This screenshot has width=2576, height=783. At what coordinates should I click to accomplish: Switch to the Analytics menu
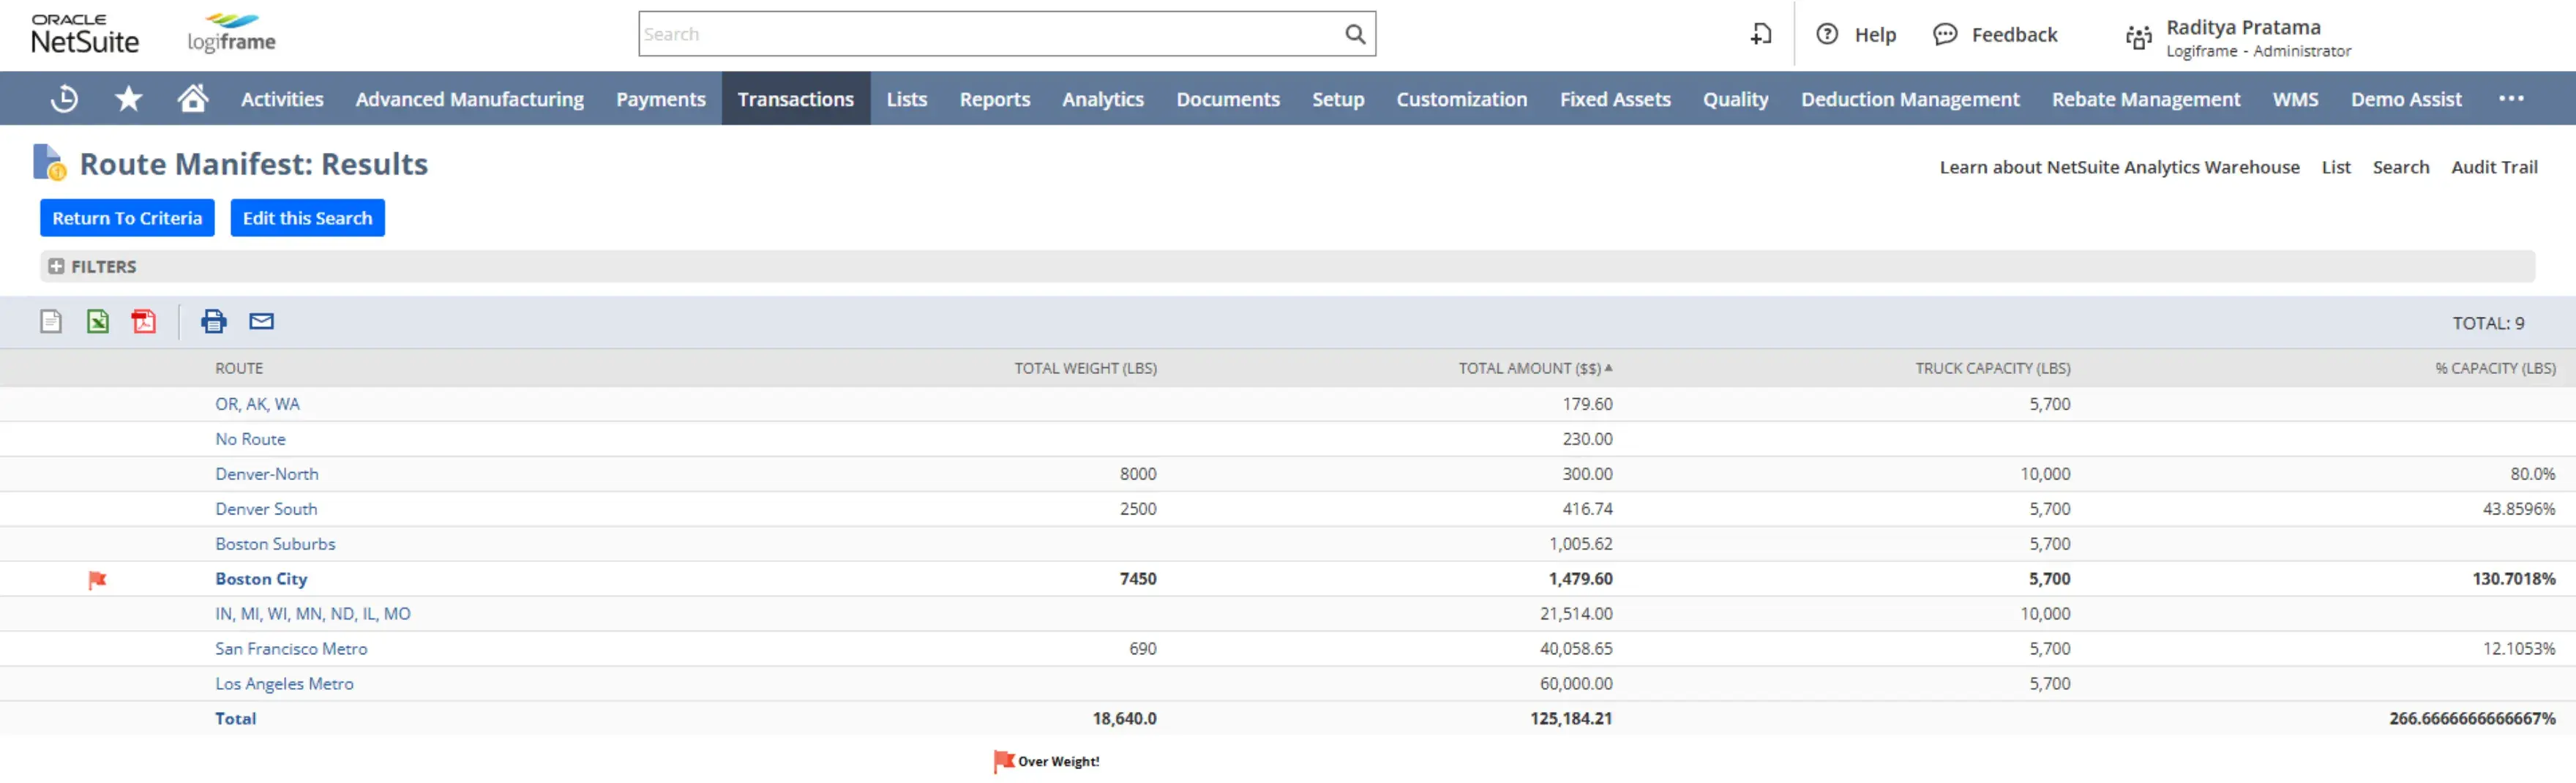pyautogui.click(x=1103, y=98)
